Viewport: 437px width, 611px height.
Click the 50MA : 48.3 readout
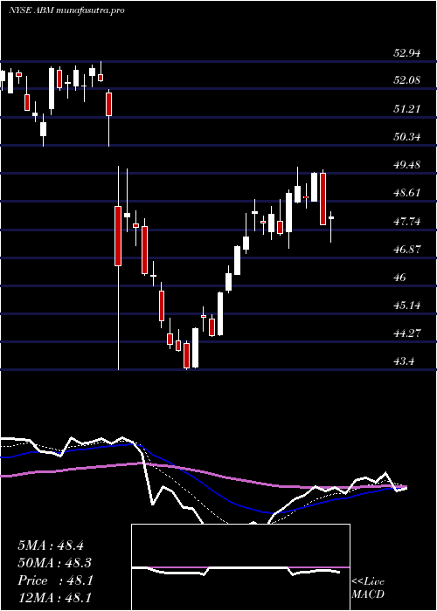pyautogui.click(x=54, y=563)
